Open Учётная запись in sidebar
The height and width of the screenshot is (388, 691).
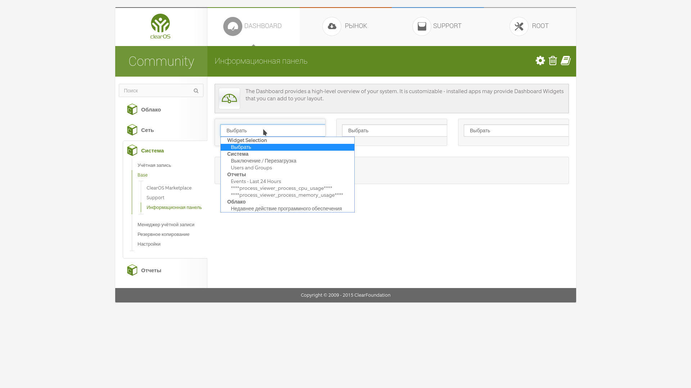pos(154,165)
